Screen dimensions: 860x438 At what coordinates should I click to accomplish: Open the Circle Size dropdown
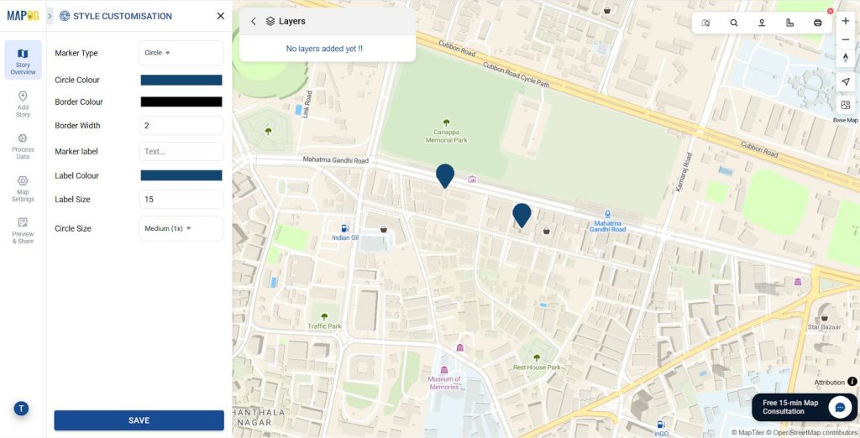point(181,228)
